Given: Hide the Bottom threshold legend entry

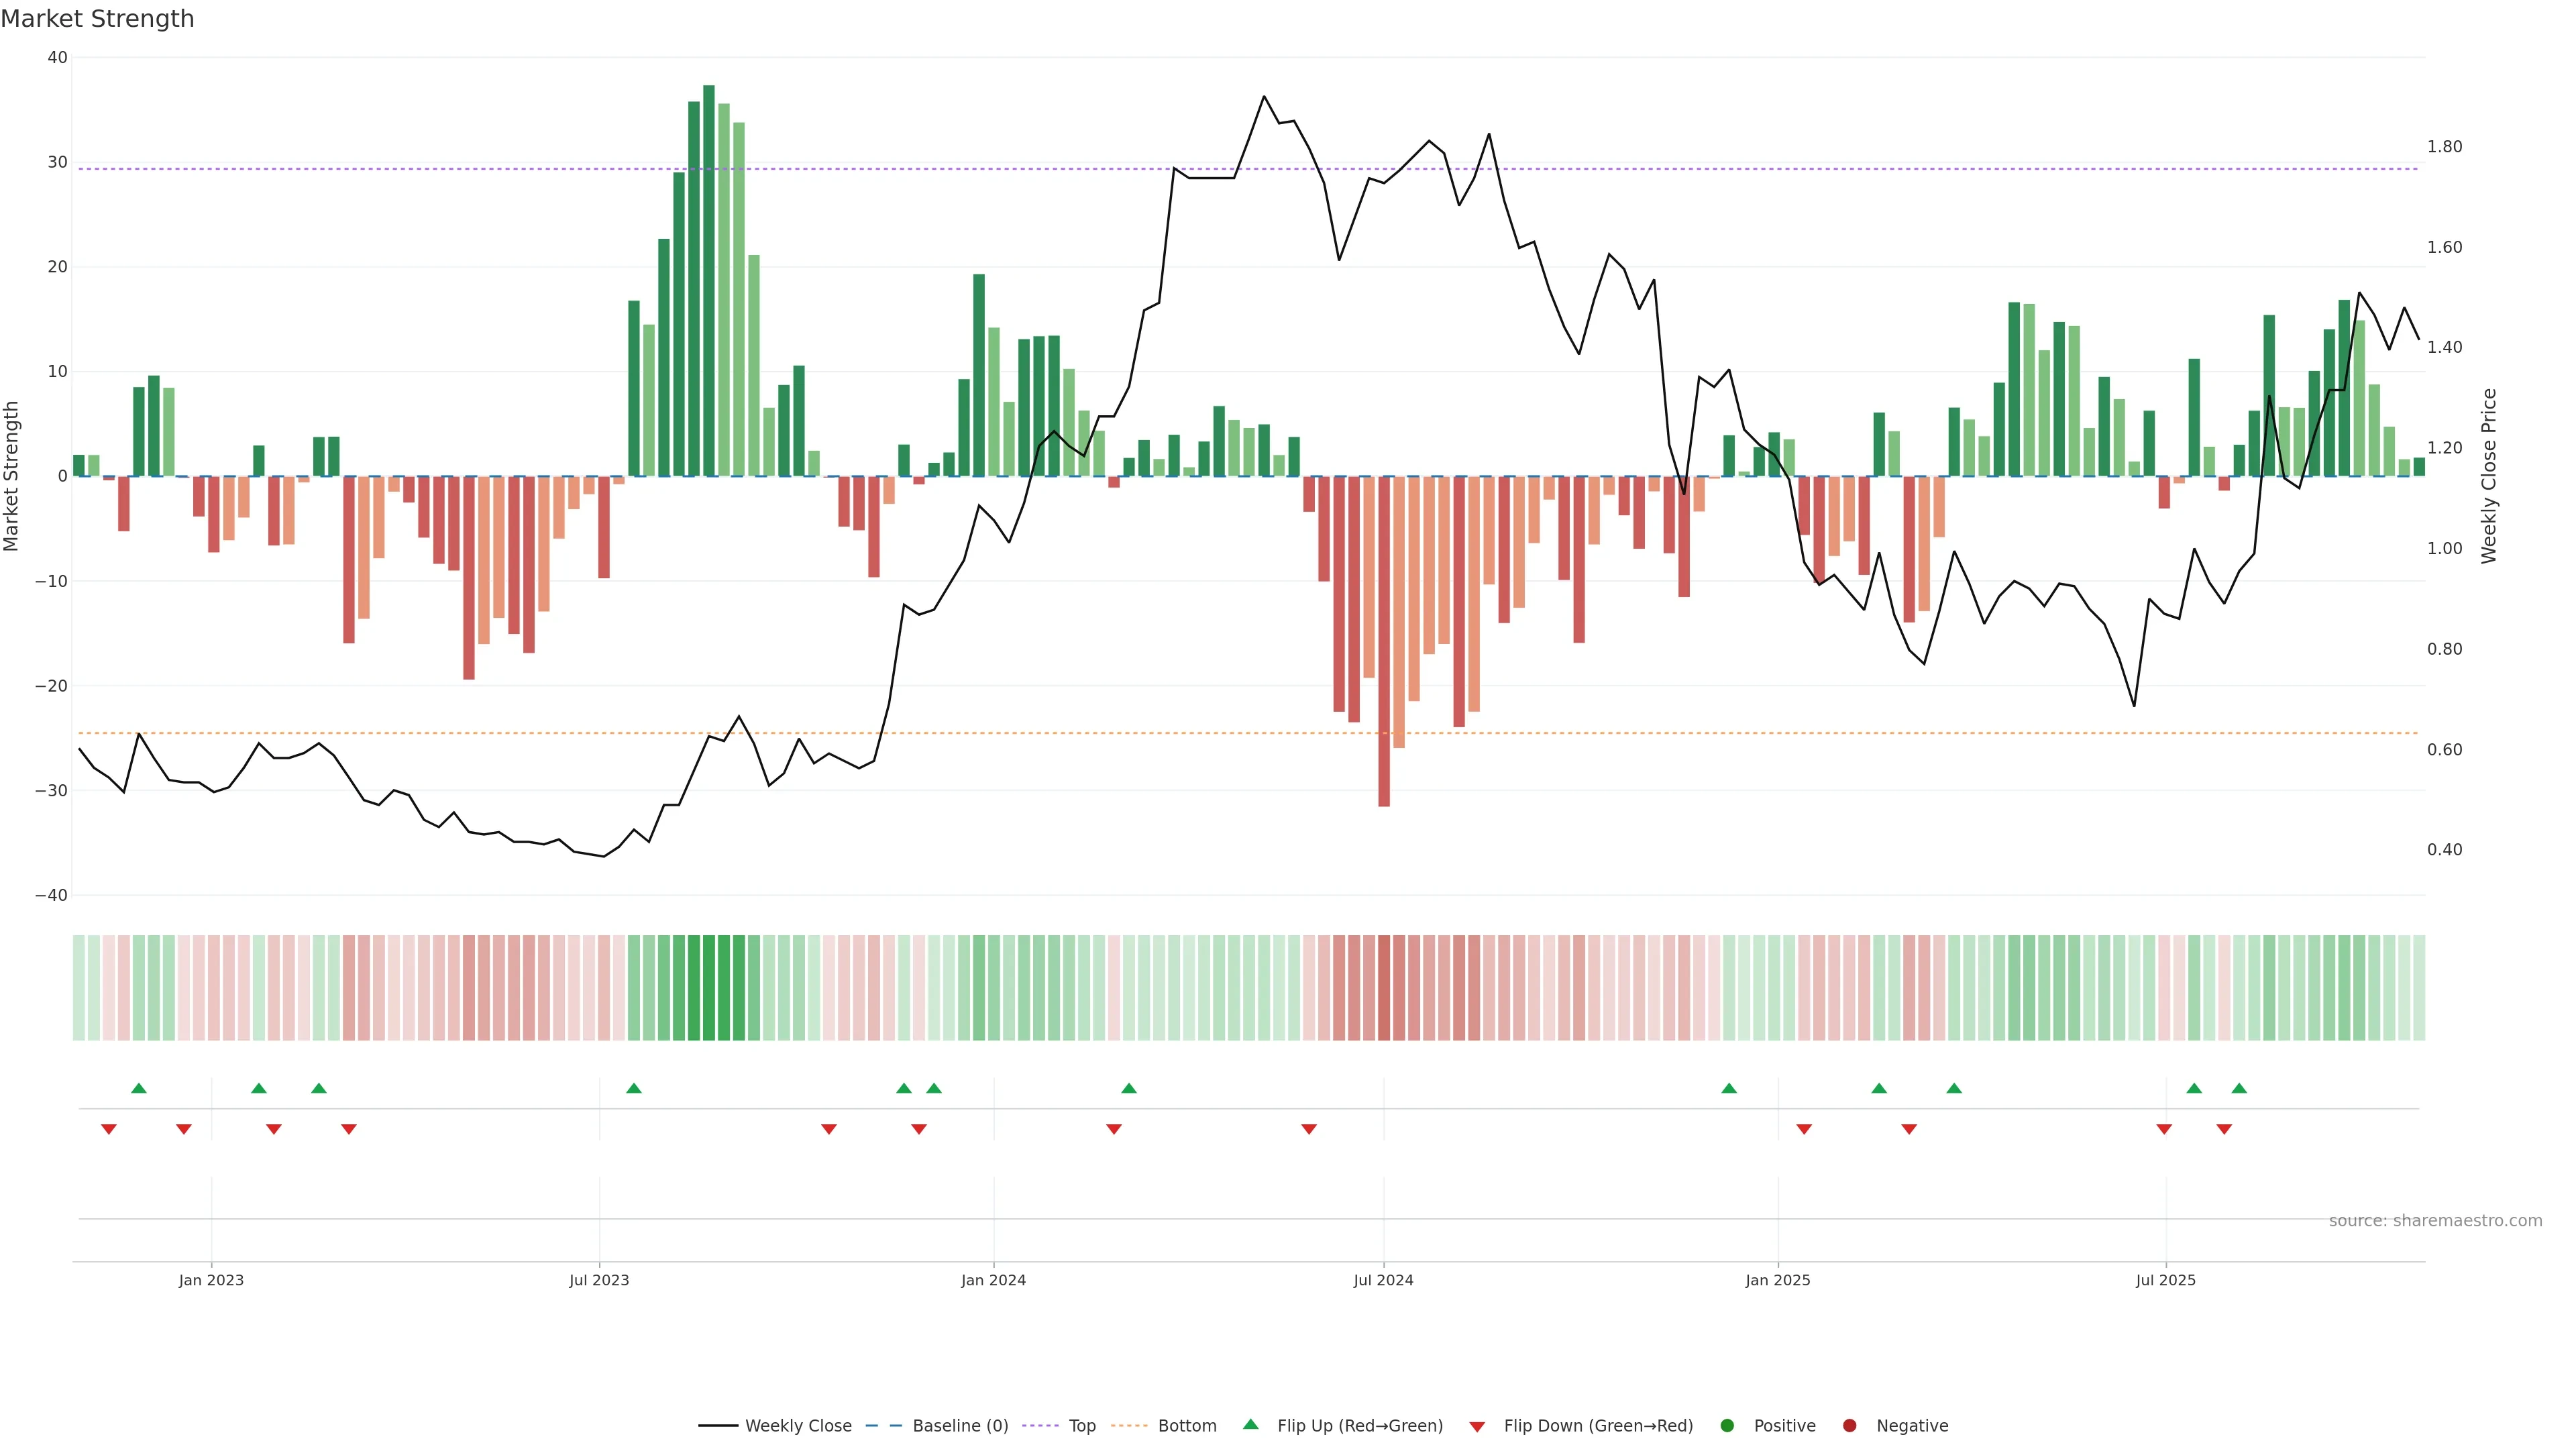Looking at the screenshot, I should click(x=1186, y=1426).
